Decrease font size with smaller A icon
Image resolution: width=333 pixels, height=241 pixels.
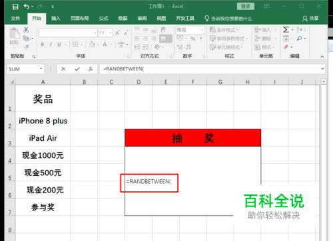click(x=126, y=33)
